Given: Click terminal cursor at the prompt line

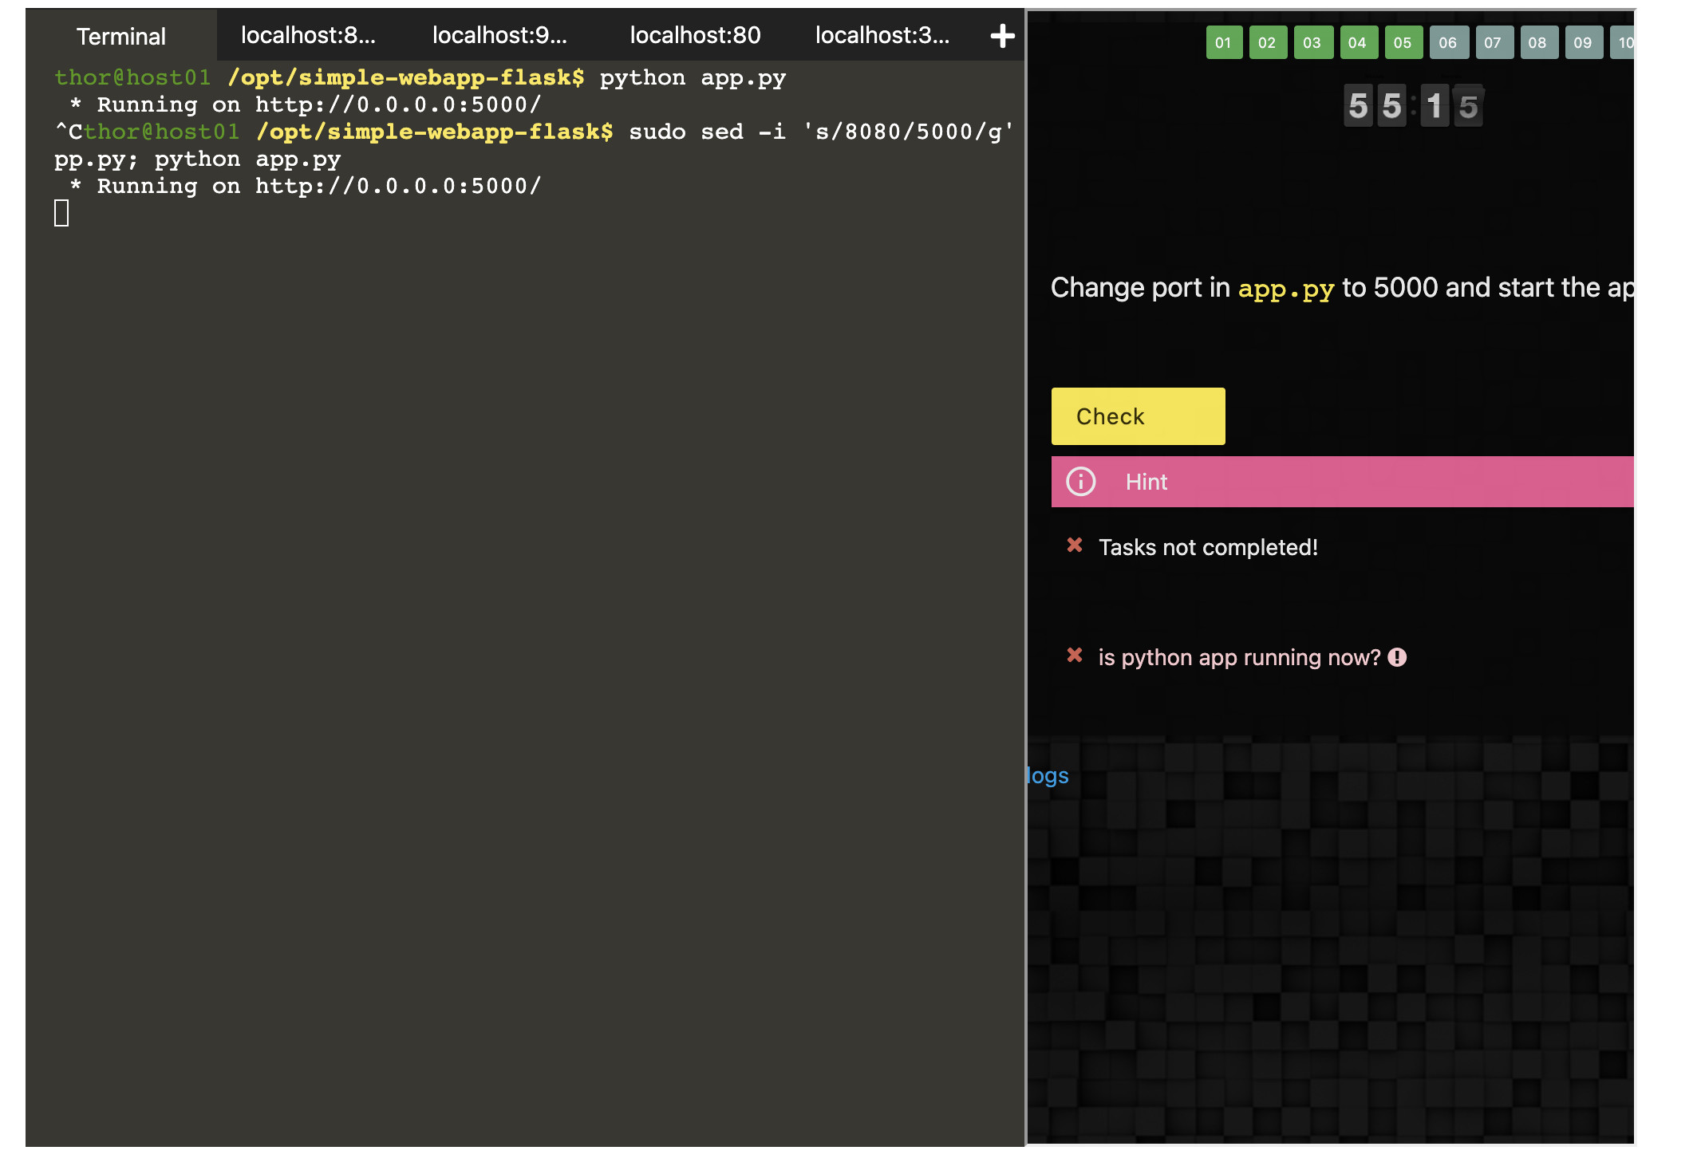Looking at the screenshot, I should (61, 213).
